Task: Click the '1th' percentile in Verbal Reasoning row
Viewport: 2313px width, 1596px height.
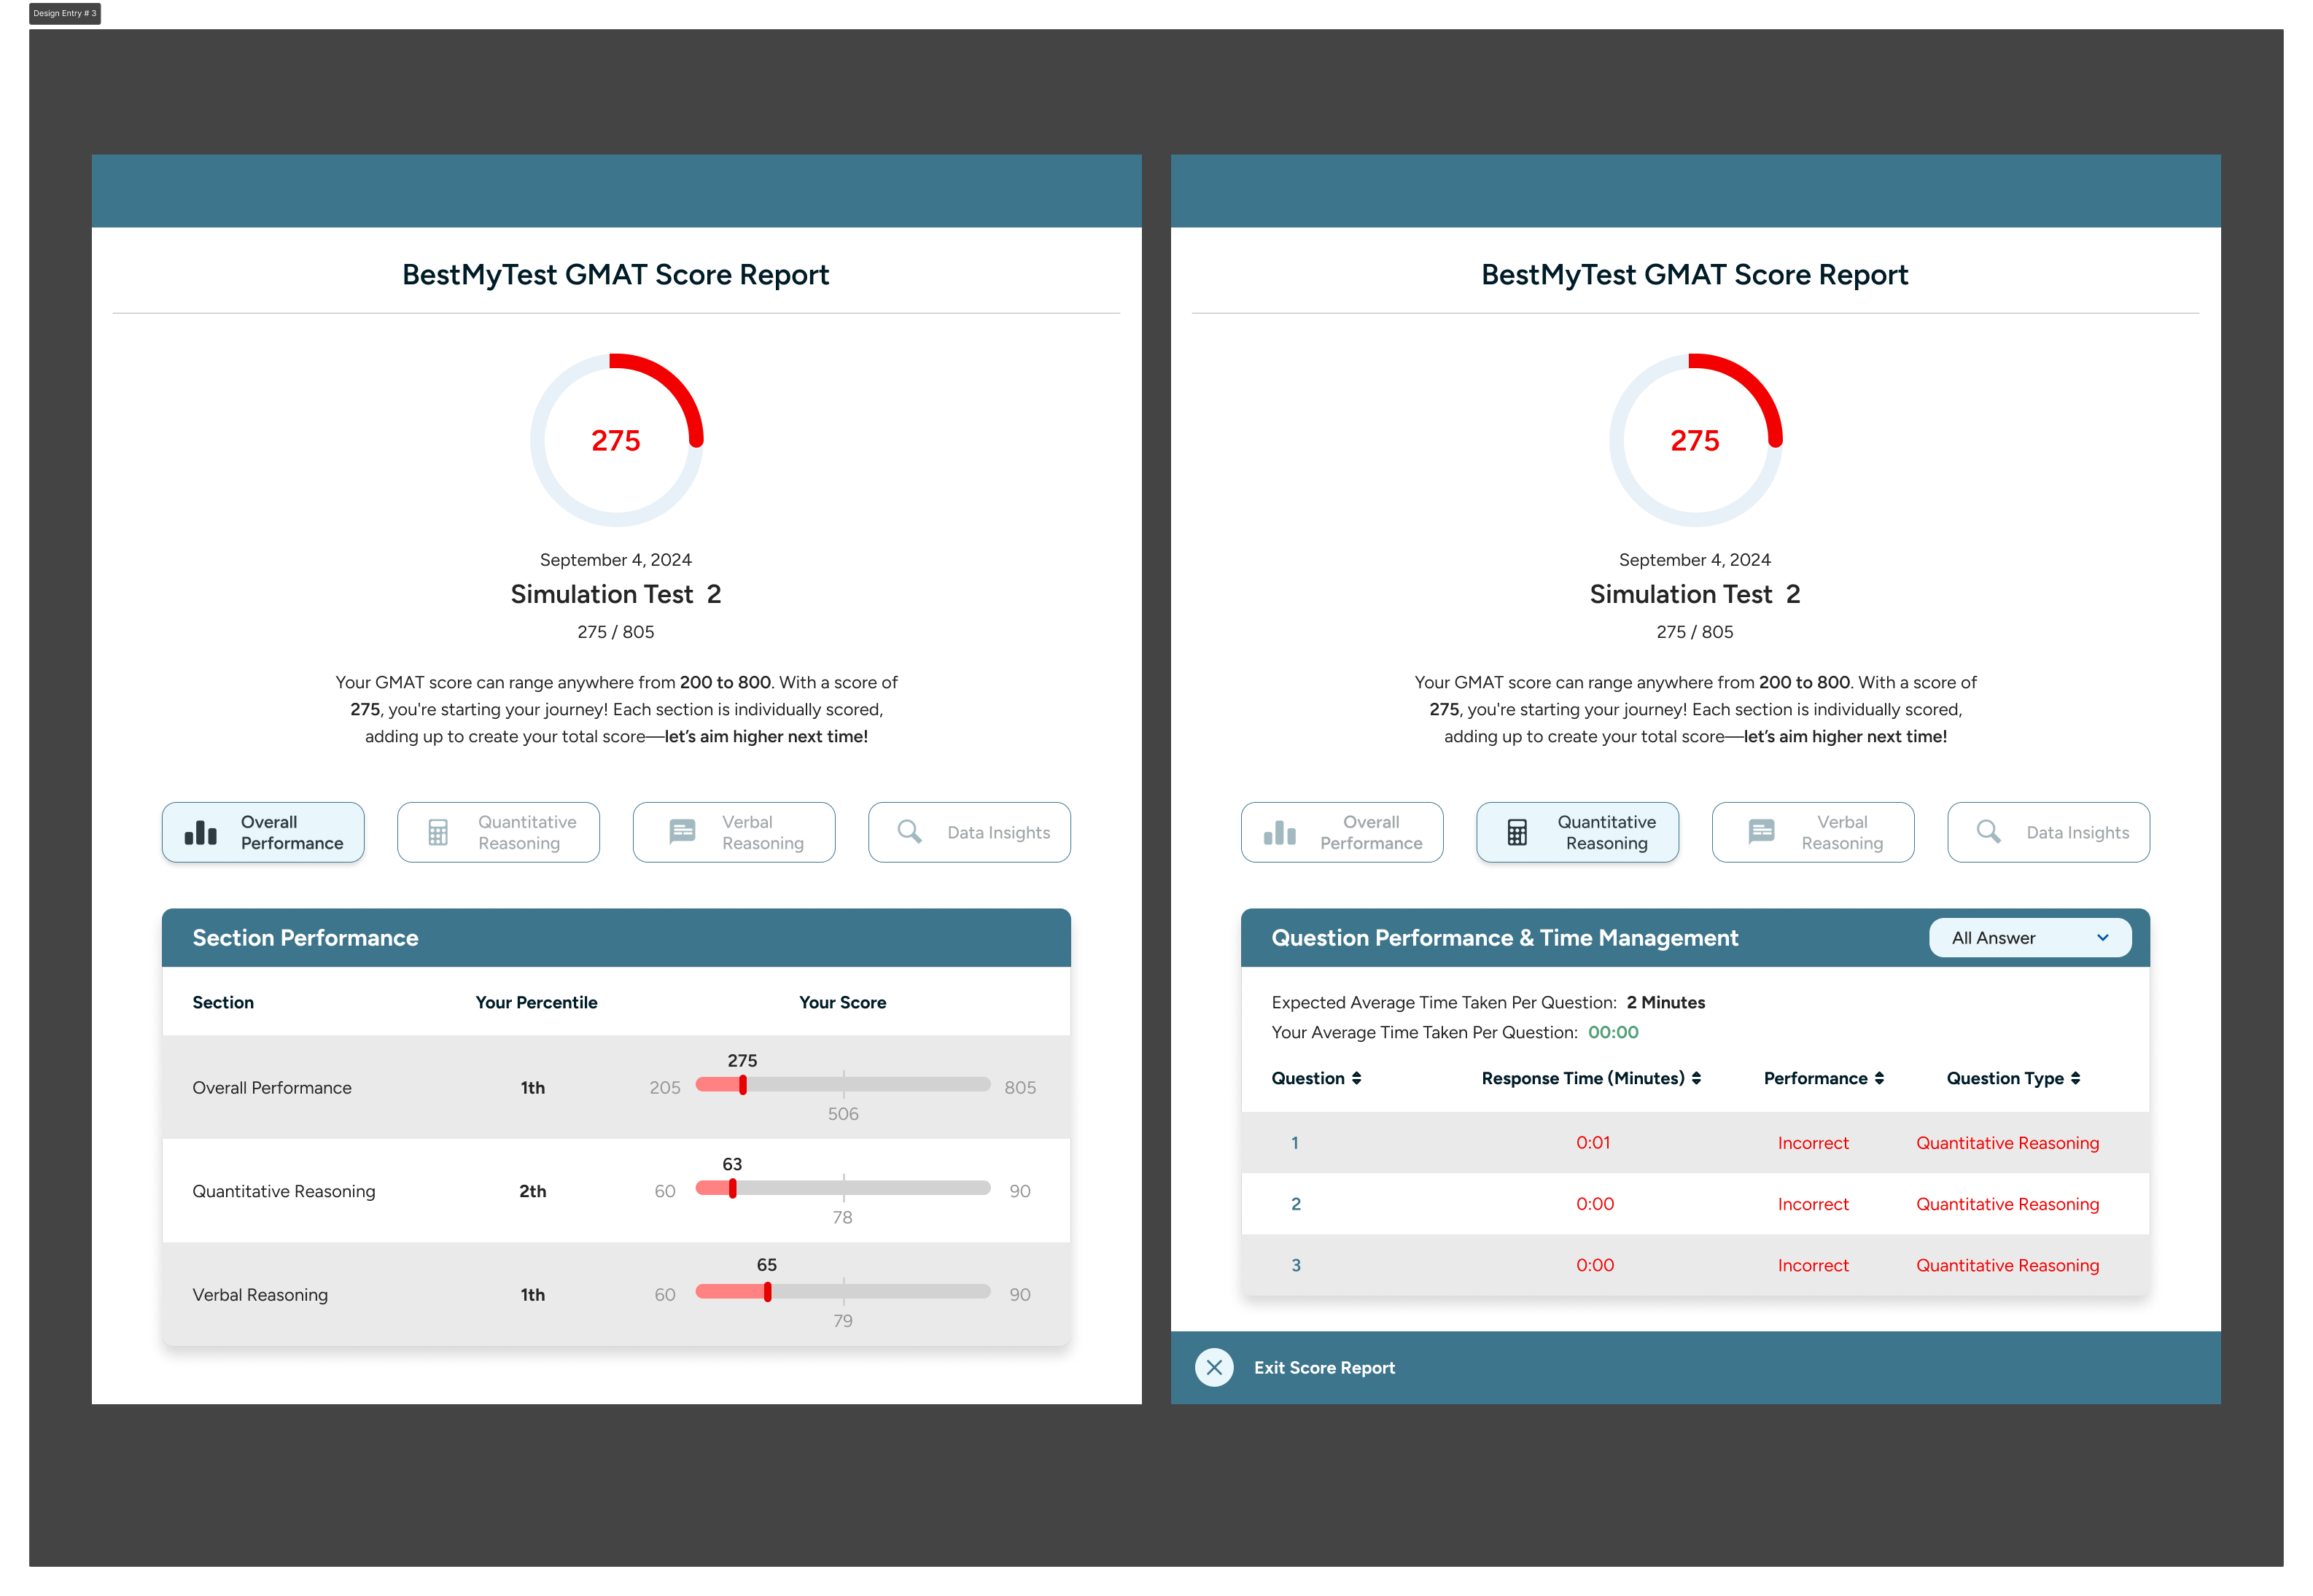Action: (x=533, y=1295)
